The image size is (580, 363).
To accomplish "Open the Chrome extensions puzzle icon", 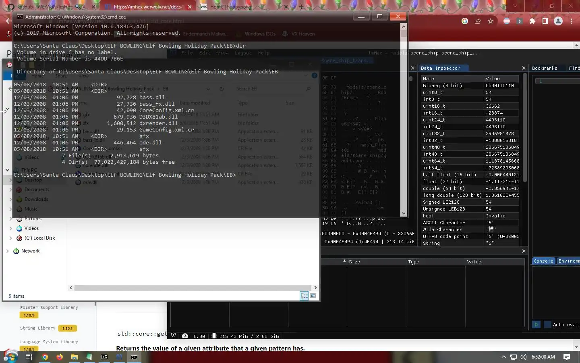I will tap(532, 21).
